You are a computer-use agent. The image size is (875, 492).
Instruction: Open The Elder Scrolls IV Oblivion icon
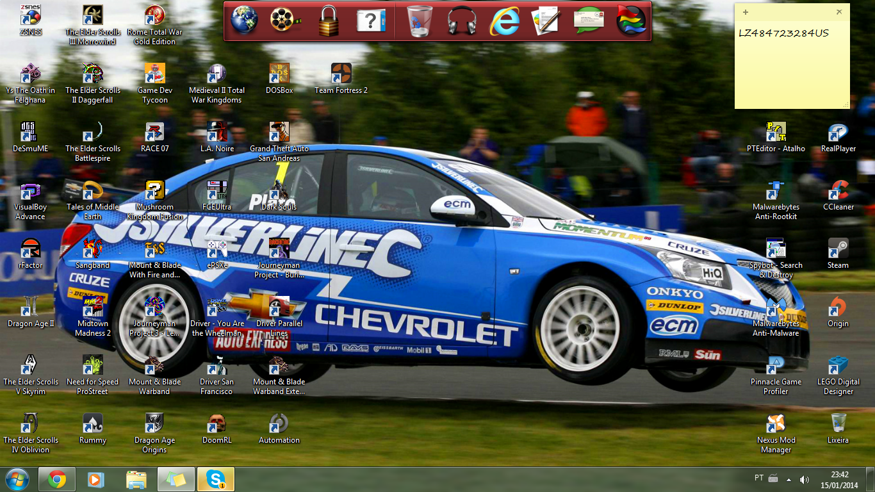click(31, 433)
